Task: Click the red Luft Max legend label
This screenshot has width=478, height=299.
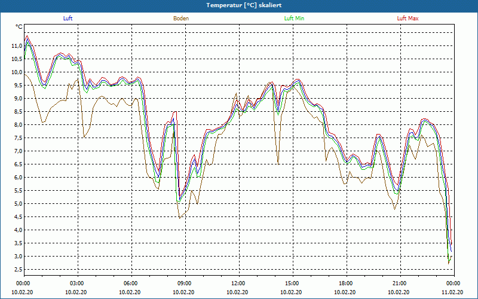Action: click(407, 19)
